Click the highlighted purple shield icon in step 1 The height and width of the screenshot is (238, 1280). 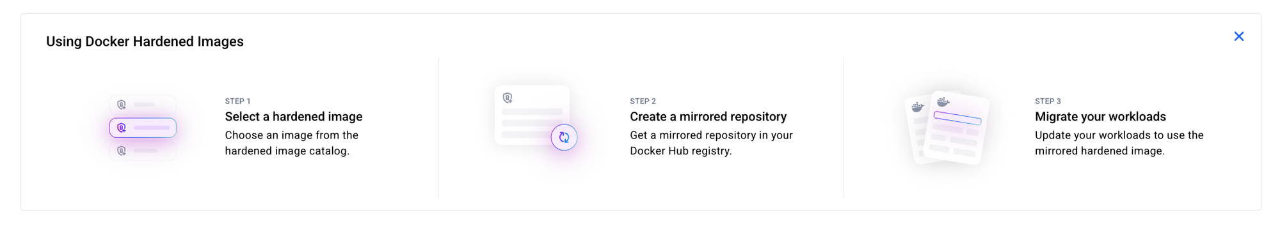pyautogui.click(x=122, y=128)
